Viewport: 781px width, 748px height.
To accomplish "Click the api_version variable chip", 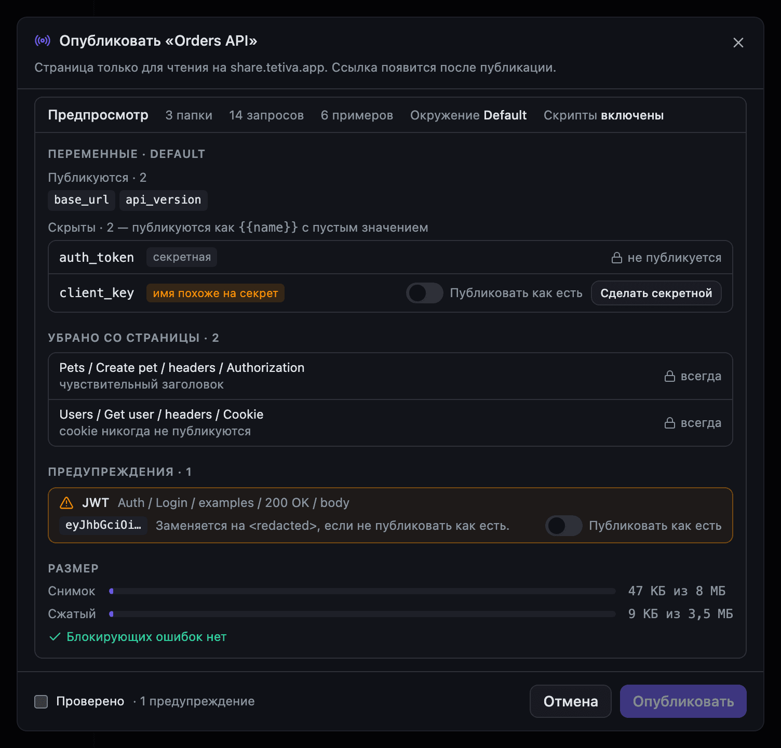I will [x=164, y=200].
